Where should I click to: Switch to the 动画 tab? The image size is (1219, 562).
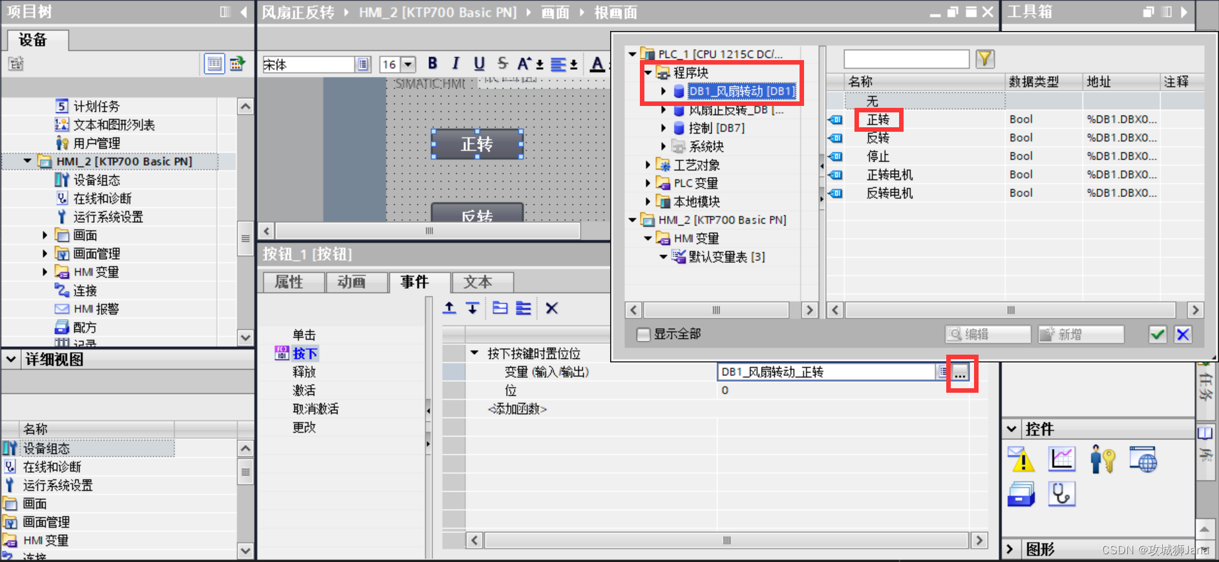(x=357, y=282)
